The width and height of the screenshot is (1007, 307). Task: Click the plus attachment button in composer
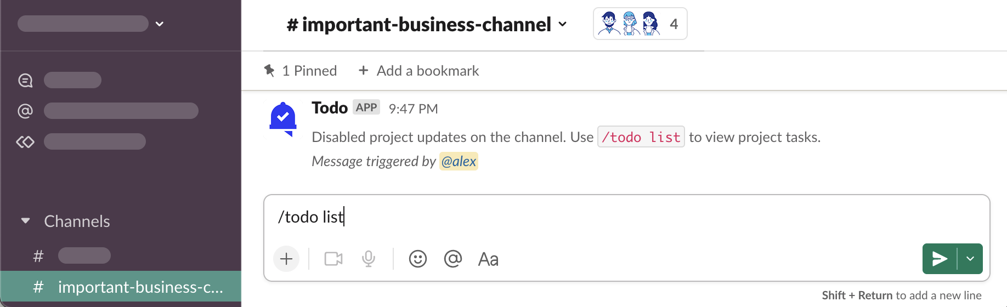click(x=286, y=259)
